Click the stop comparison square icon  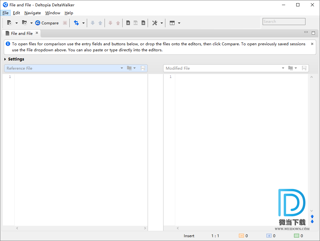tap(65, 23)
